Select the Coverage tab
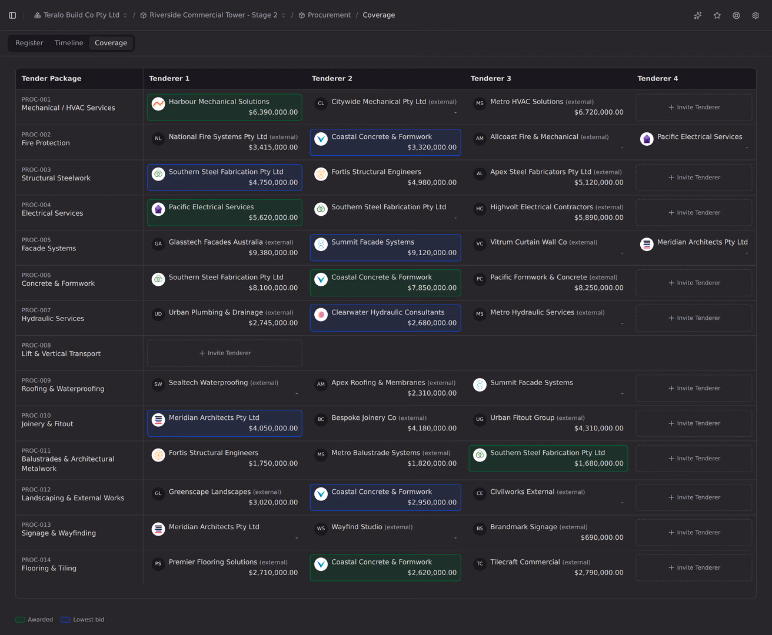This screenshot has height=635, width=772. pos(111,43)
